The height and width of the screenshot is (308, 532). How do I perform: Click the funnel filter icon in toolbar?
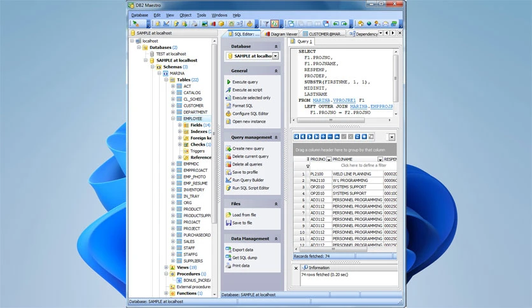click(x=267, y=24)
